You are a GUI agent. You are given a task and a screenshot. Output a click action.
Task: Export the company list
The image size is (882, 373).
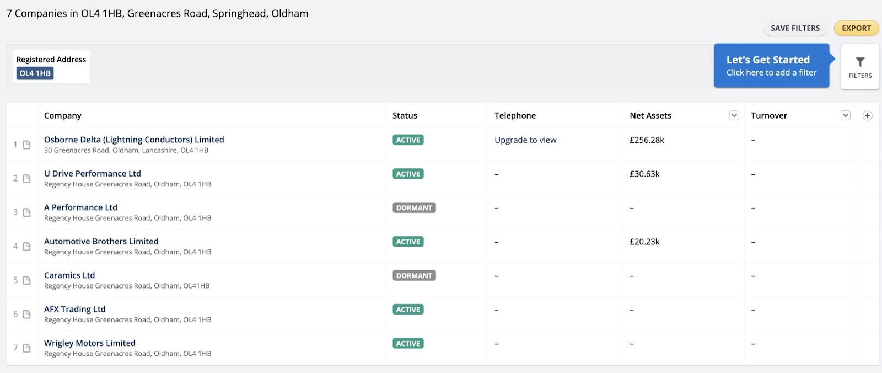856,28
